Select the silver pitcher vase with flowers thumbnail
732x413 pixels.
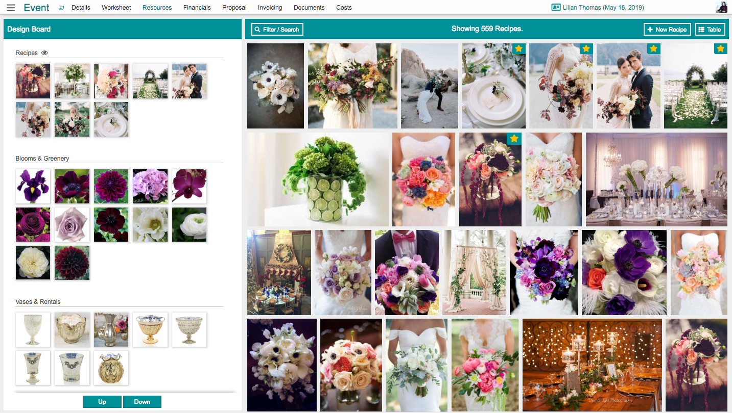[111, 330]
